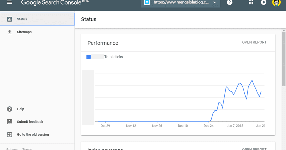Image resolution: width=286 pixels, height=150 pixels.
Task: Select the mengelolablog property URL
Action: click(x=181, y=3)
